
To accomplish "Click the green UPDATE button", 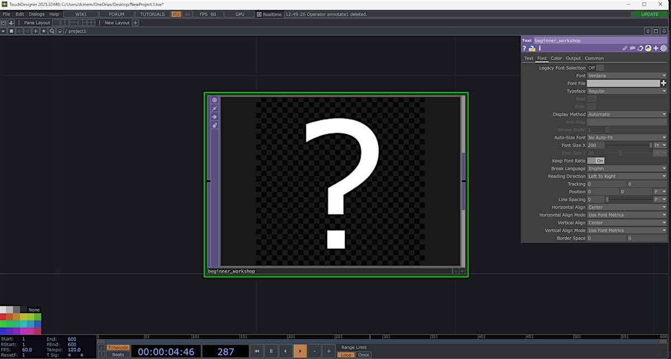I will 650,14.
